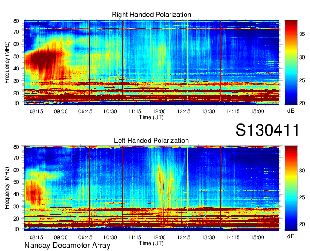Select the large "S130411" observation label
This screenshot has width=310, height=251.
click(268, 130)
